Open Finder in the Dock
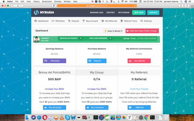 coord(28,117)
